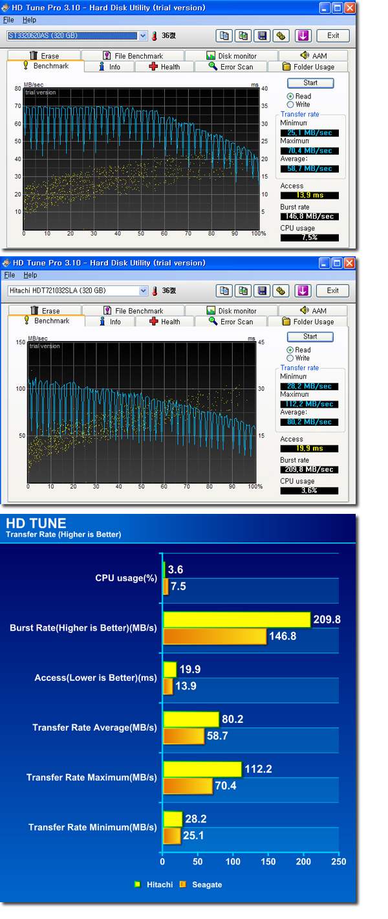The image size is (388, 919).
Task: Click "13.9 ms" Access value in Seagate window
Action: 309,195
